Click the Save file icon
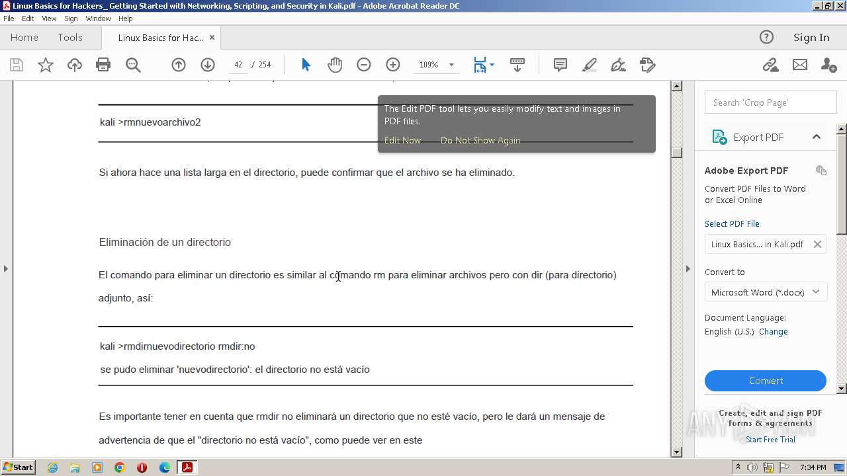 [x=17, y=65]
